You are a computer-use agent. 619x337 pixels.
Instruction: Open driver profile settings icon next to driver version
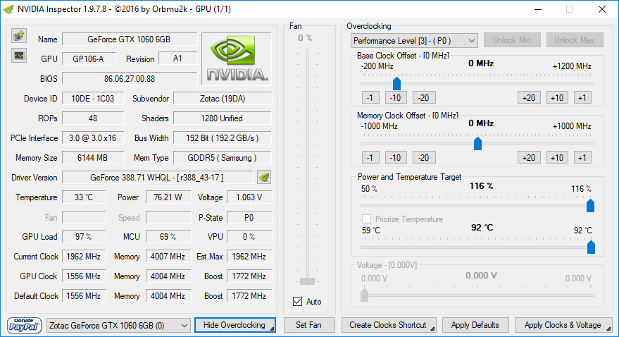click(x=263, y=178)
